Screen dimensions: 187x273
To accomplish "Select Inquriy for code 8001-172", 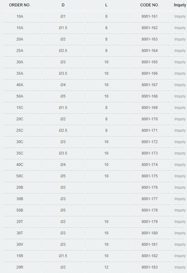I will coord(180,142).
